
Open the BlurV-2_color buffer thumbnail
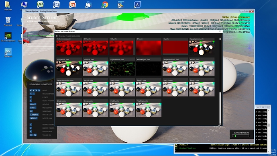click(69, 110)
